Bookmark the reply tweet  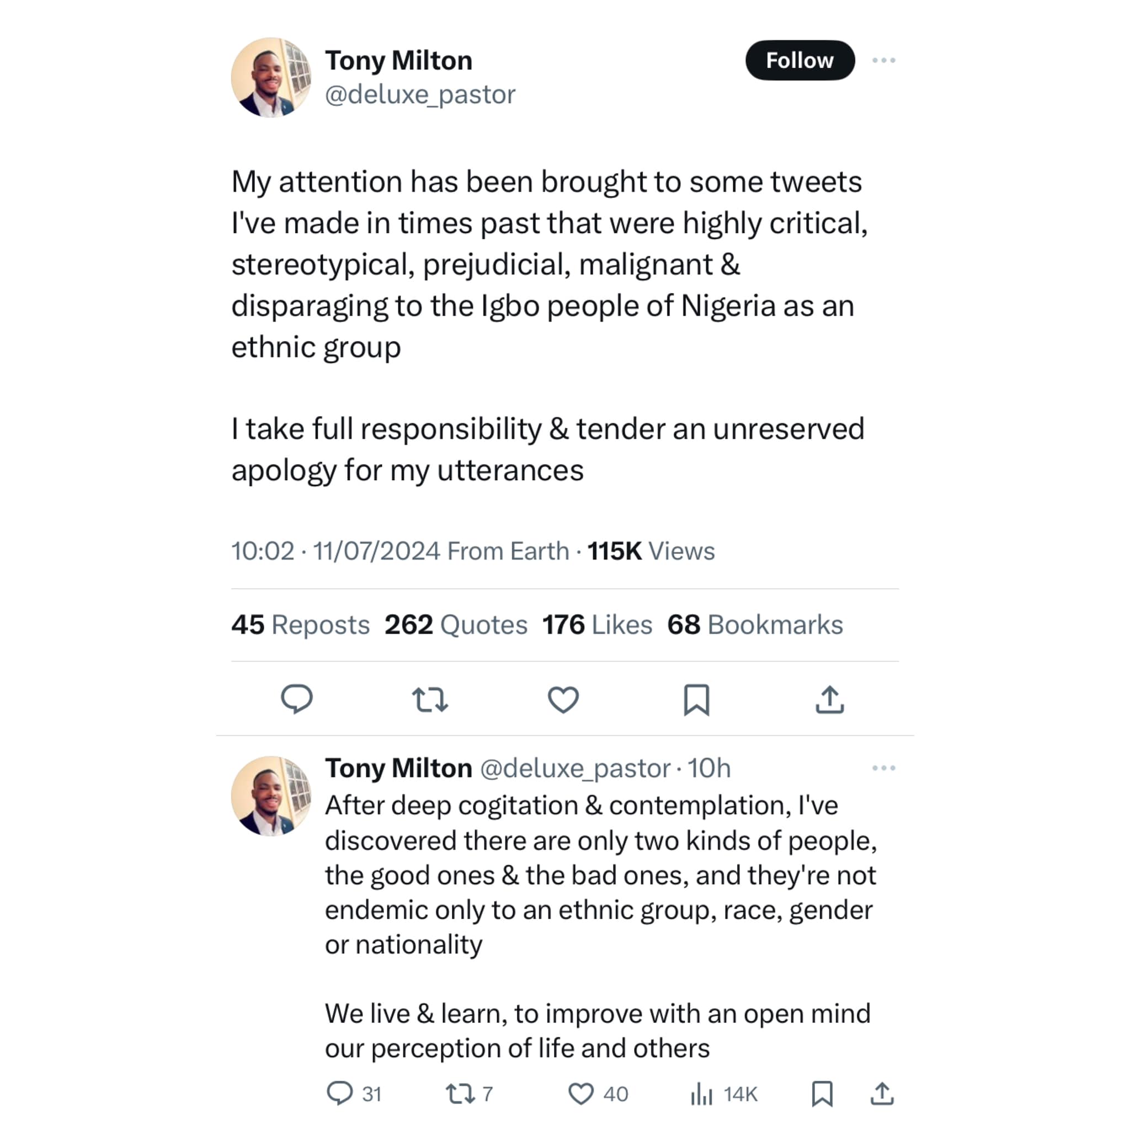(822, 1093)
